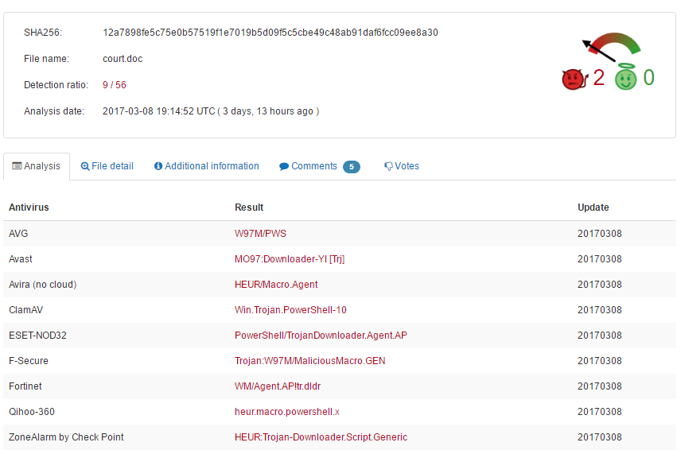681x454 pixels.
Task: Click the File detail magnifier icon
Action: 85,166
